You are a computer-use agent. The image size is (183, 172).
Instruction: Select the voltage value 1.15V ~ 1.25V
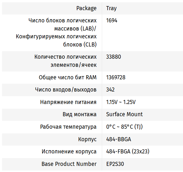coord(121,102)
